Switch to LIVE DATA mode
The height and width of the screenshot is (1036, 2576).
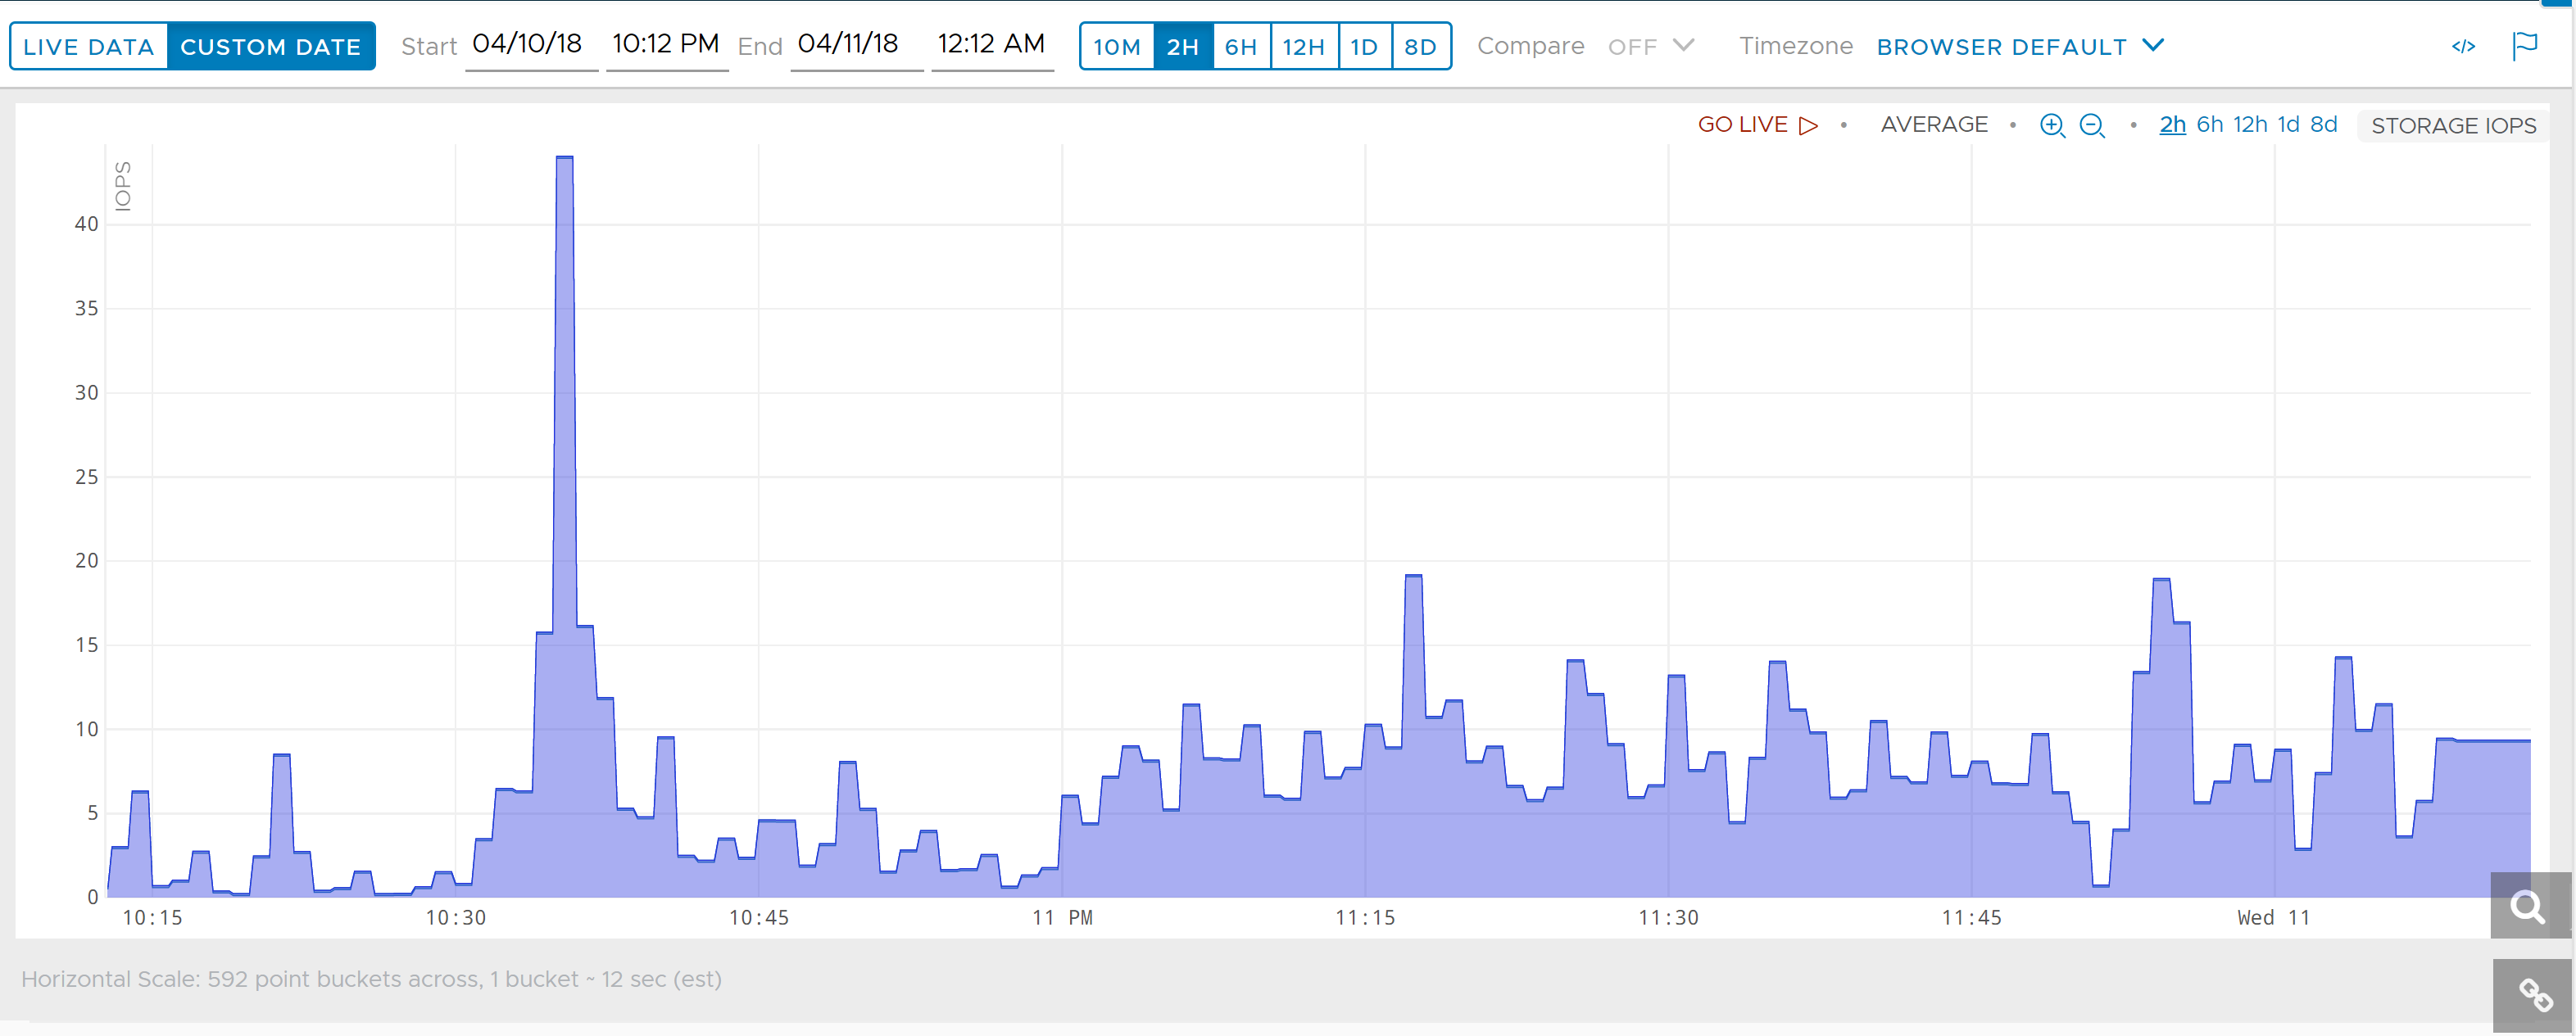click(x=89, y=47)
